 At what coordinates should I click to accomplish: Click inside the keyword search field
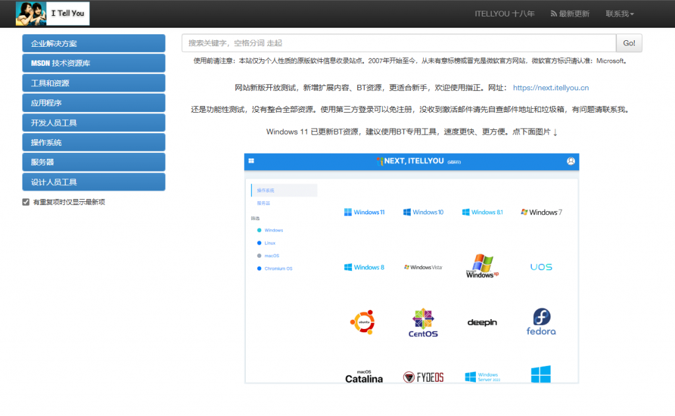tap(396, 42)
